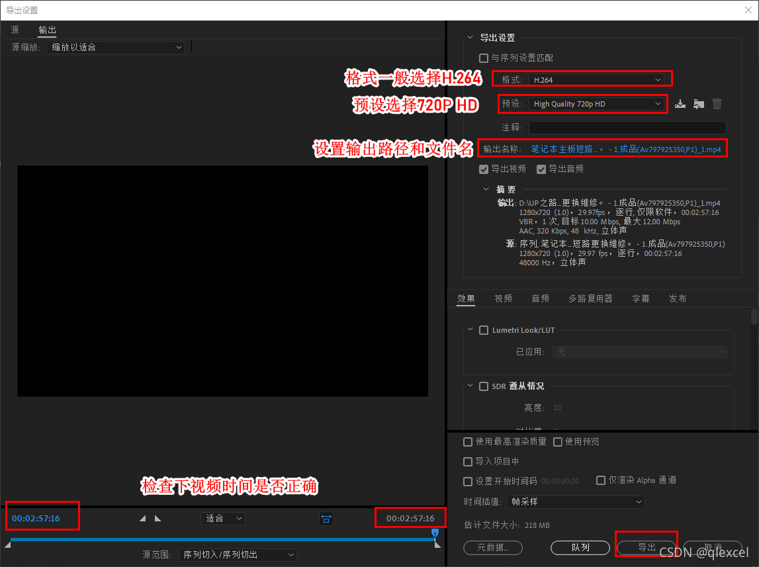Open the 格式 H.264 dropdown

[x=596, y=79]
